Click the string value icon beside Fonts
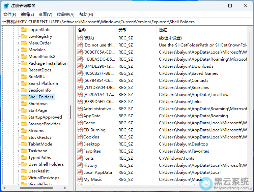 80,158
